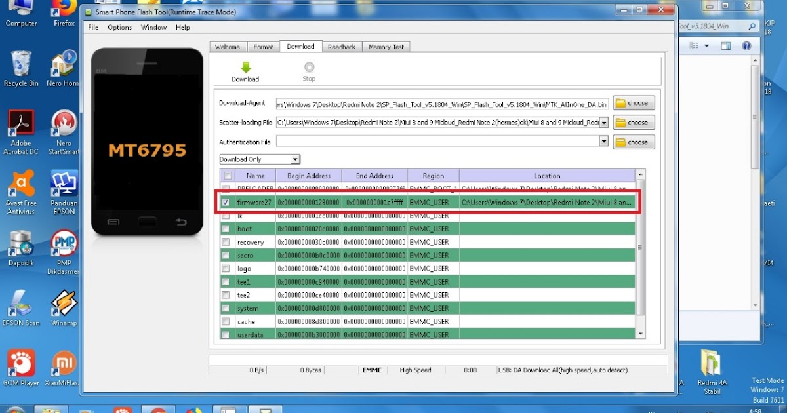Check the cache partition checkbox
This screenshot has height=413, width=787.
(x=226, y=321)
